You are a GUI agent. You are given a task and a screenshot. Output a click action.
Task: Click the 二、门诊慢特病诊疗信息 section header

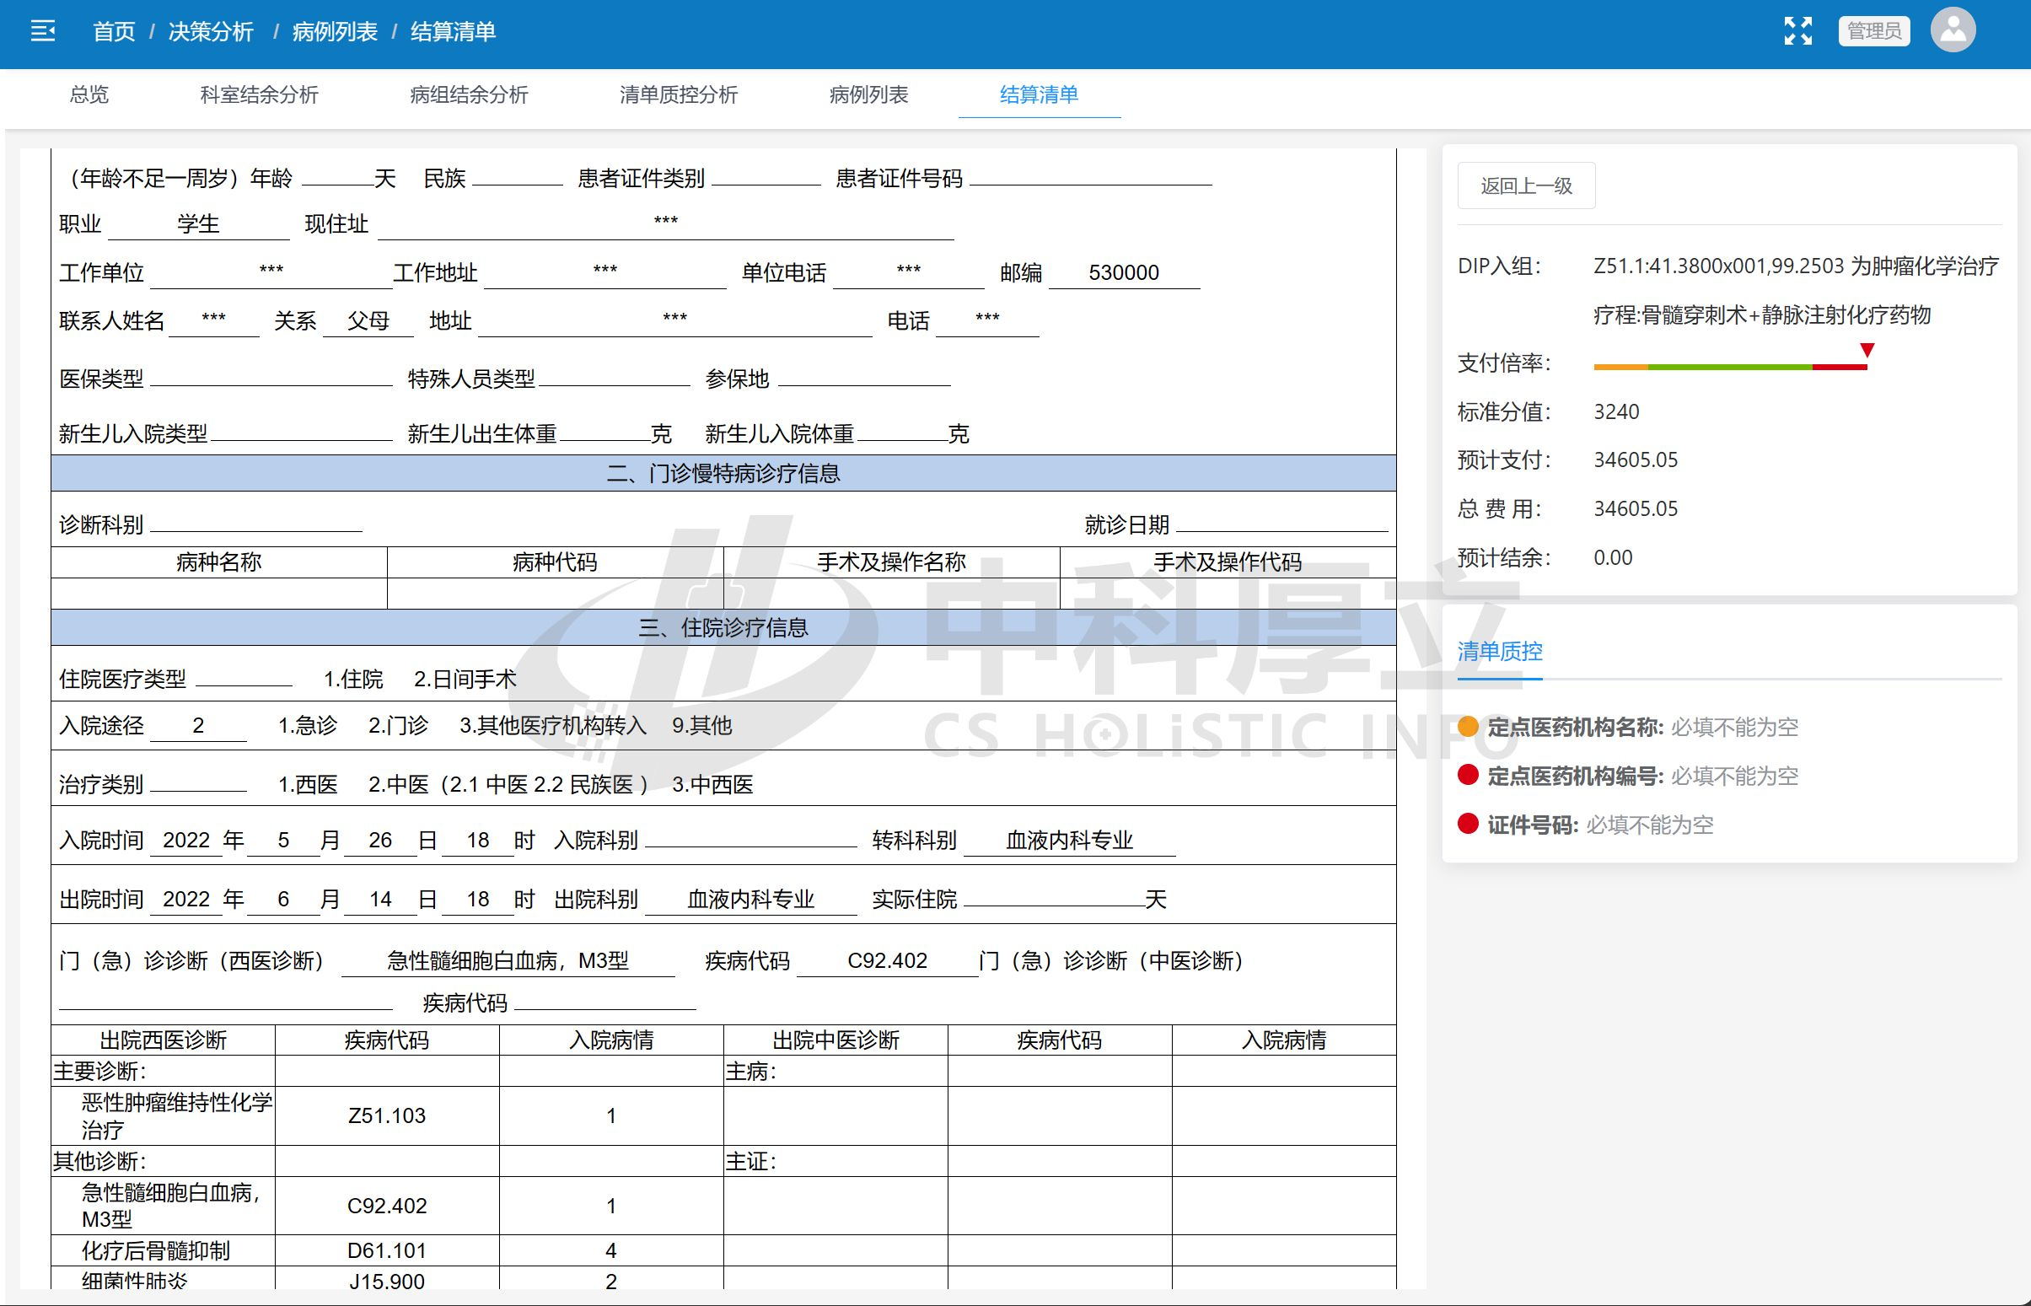click(x=723, y=473)
